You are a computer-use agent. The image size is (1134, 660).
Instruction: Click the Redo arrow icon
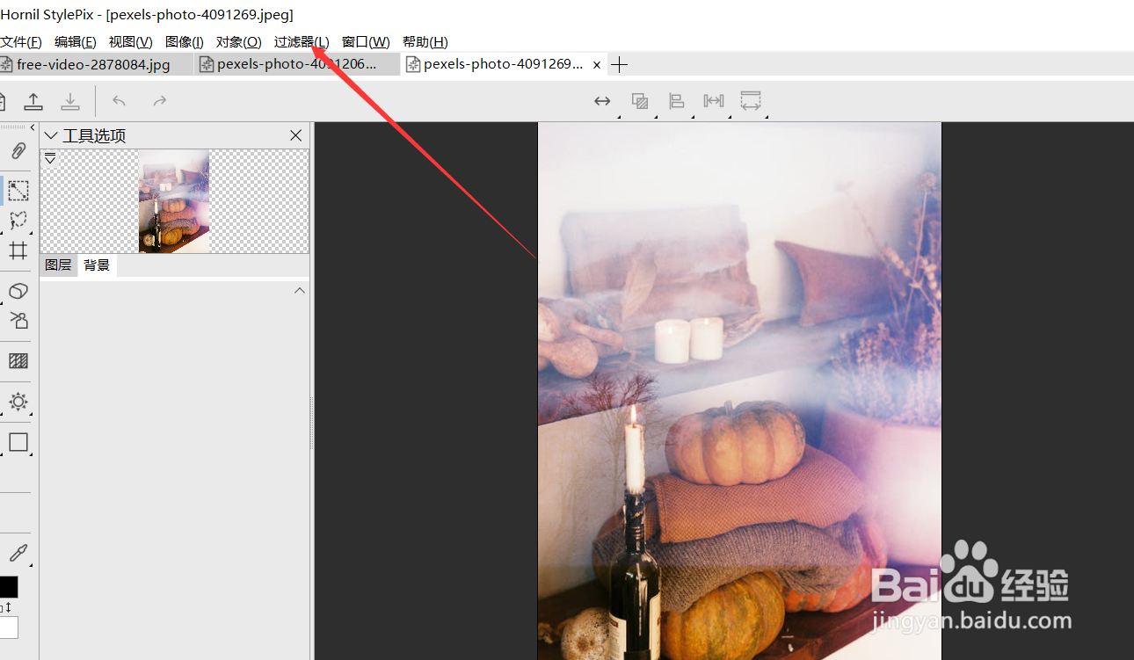tap(159, 101)
